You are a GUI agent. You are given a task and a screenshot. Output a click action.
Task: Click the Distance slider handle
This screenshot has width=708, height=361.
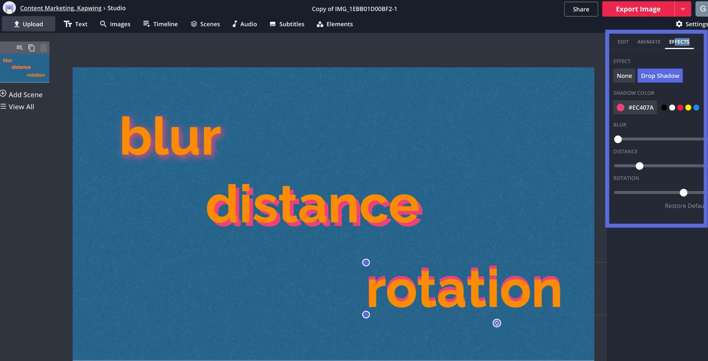[639, 166]
